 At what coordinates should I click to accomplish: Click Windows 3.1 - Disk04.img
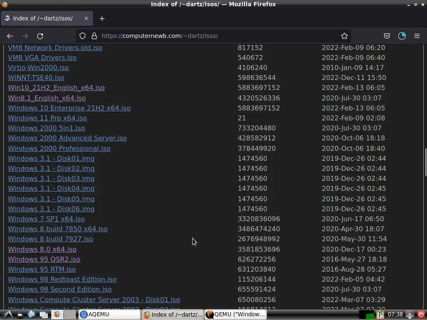coord(51,189)
